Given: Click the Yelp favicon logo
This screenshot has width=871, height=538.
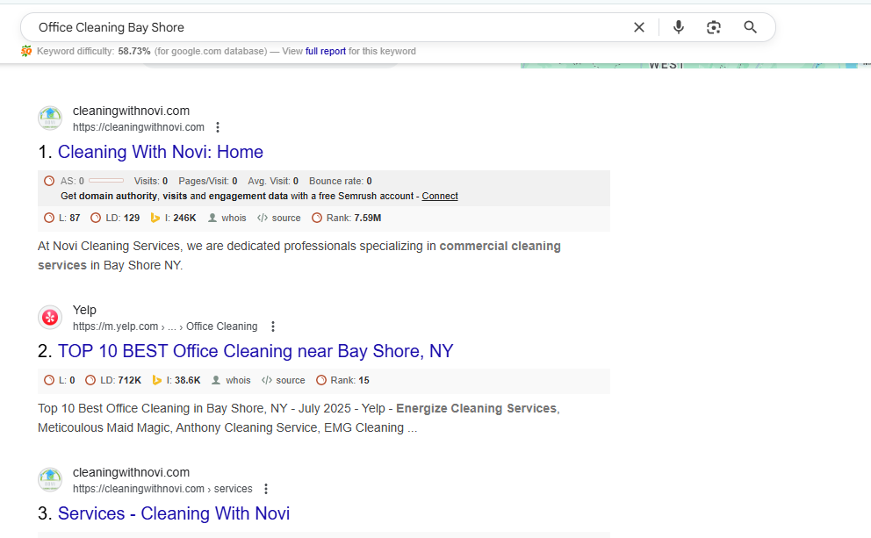Looking at the screenshot, I should click(50, 318).
